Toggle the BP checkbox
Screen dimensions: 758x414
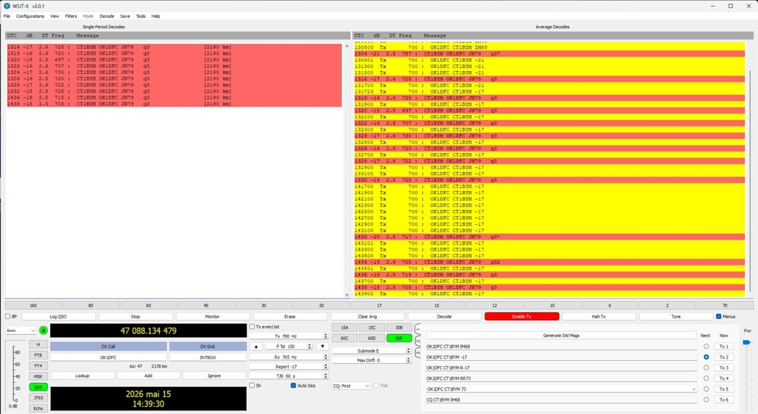tap(7, 316)
